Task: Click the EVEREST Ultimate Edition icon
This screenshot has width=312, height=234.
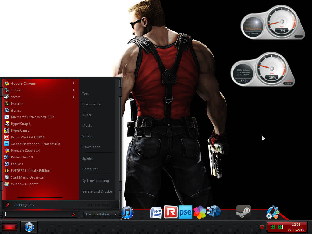Action: tap(7, 171)
